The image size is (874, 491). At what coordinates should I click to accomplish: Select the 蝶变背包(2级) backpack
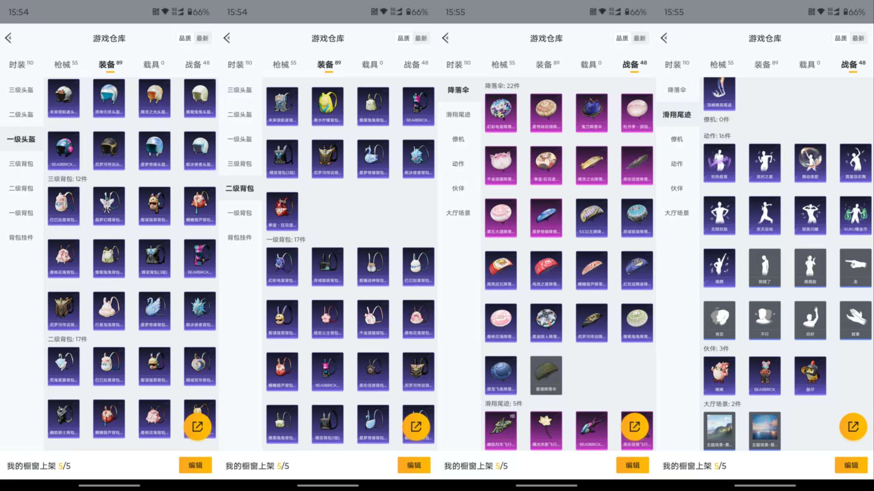click(282, 159)
